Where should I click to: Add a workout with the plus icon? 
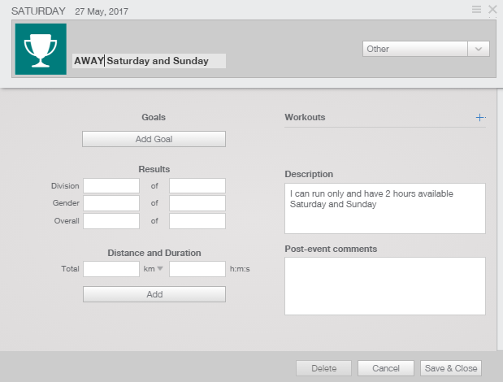480,117
